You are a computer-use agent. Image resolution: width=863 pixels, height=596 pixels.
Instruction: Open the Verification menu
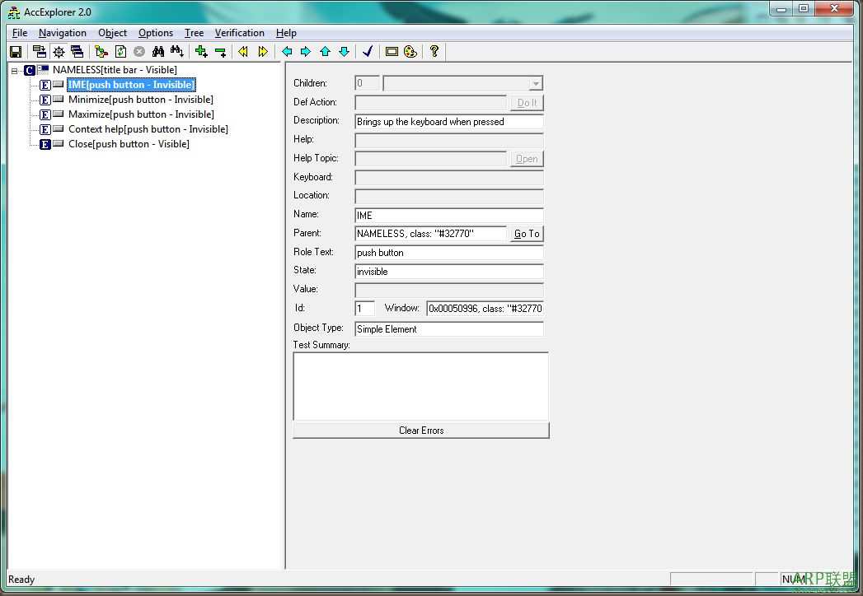[239, 33]
